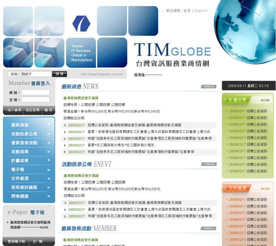Click the arrow before 重要！教育優先區 row under NEWS
Image resolution: width=276 pixels, height=246 pixels.
click(x=65, y=132)
